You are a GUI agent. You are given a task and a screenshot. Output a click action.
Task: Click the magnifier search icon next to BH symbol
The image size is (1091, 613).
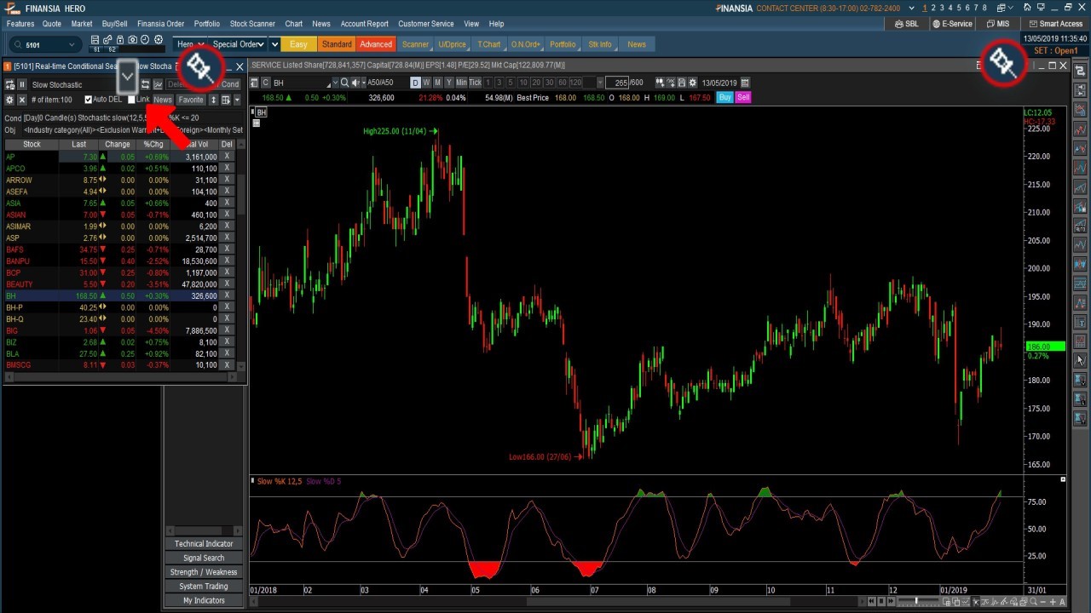pos(344,83)
